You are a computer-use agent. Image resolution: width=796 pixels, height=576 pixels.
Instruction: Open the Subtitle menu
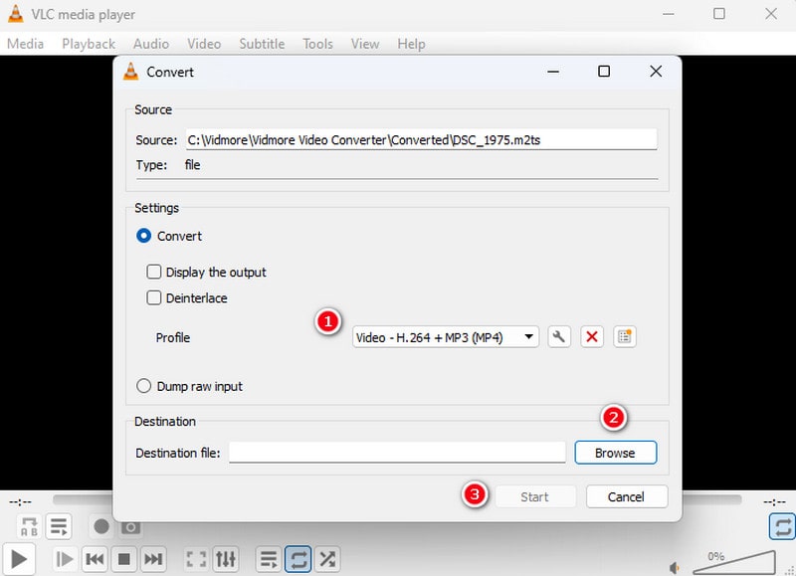click(x=261, y=44)
